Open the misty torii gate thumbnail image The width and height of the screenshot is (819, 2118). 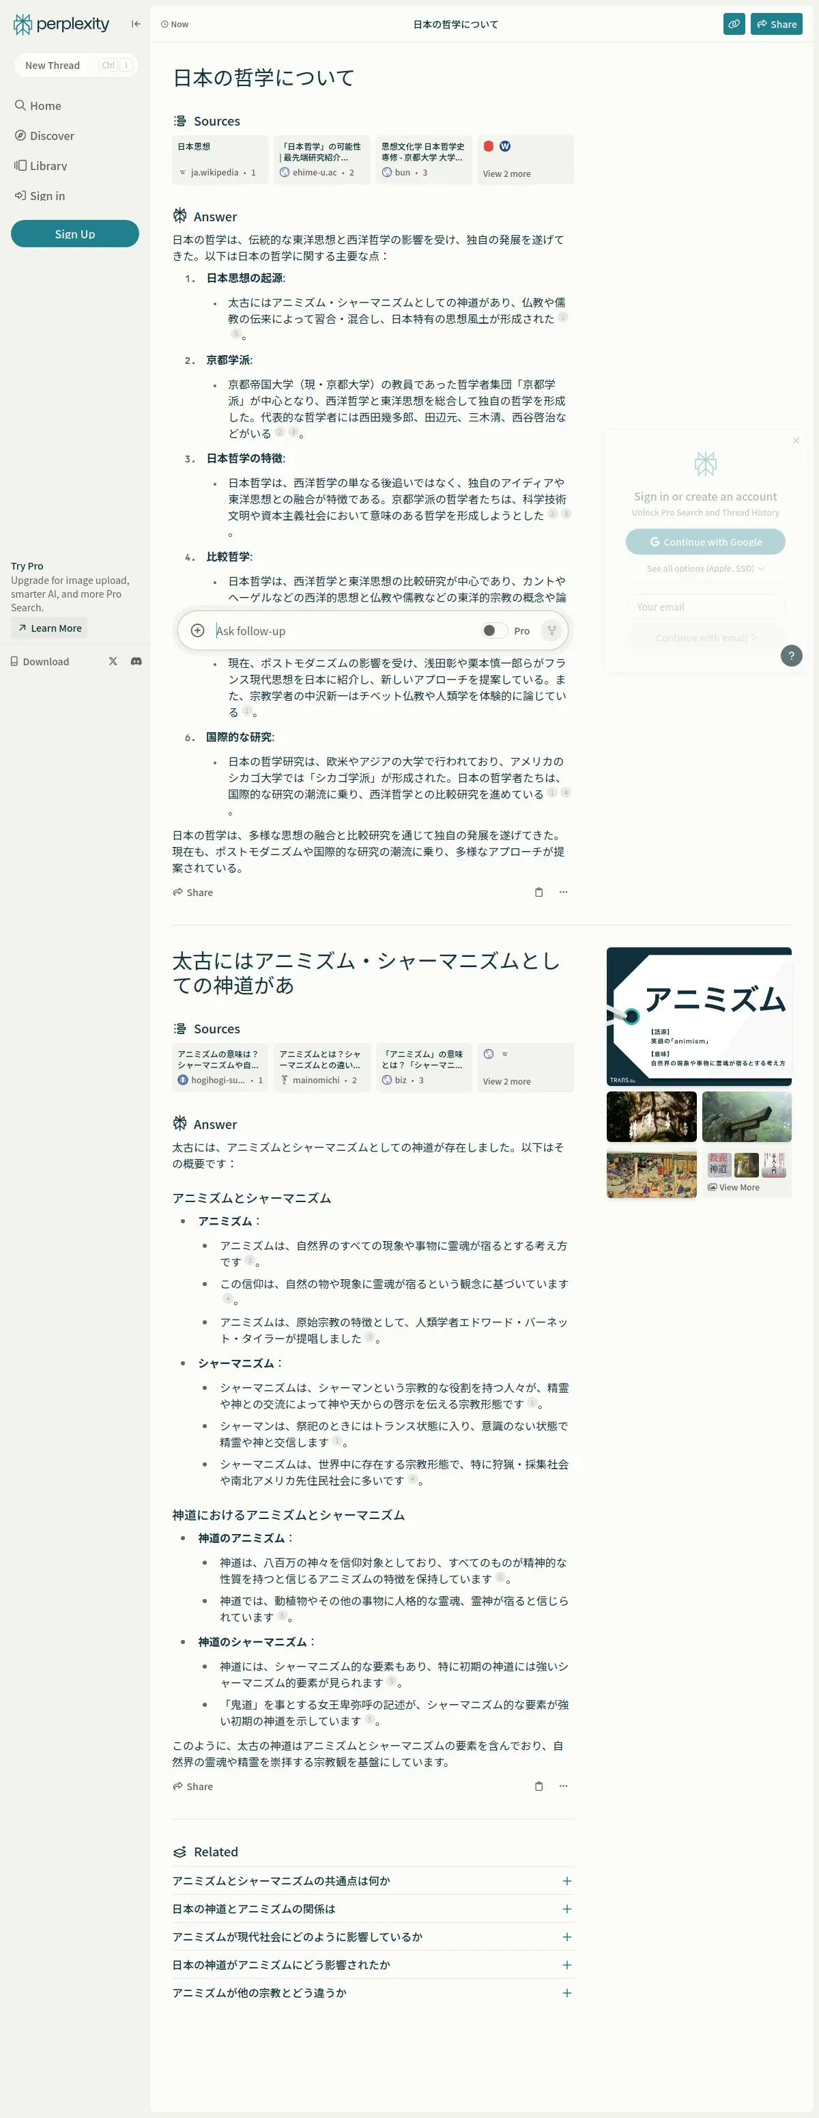click(747, 1117)
